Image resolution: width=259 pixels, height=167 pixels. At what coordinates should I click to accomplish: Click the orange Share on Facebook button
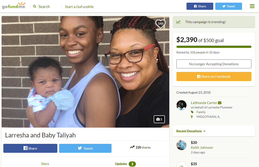click(x=214, y=77)
